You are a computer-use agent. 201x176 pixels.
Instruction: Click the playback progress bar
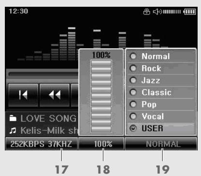(x=43, y=74)
